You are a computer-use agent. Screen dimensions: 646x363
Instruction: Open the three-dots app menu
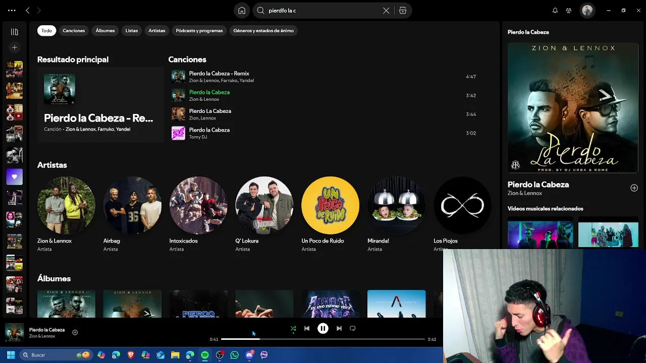12,11
